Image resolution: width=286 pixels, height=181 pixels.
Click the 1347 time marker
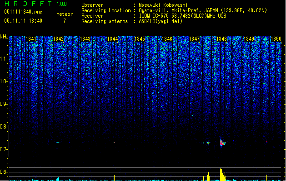(x=195, y=39)
